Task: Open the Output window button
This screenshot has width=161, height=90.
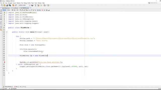Action: point(5,89)
